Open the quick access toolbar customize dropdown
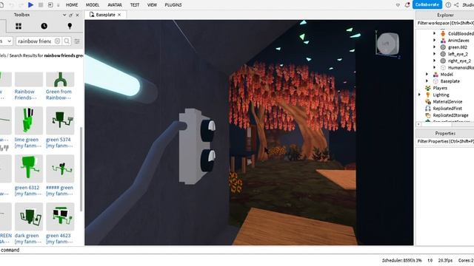This screenshot has width=474, height=266. tap(58, 5)
